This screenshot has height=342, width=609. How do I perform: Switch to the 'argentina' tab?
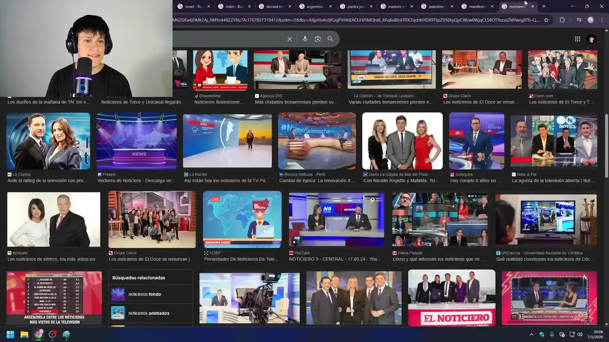coord(314,7)
